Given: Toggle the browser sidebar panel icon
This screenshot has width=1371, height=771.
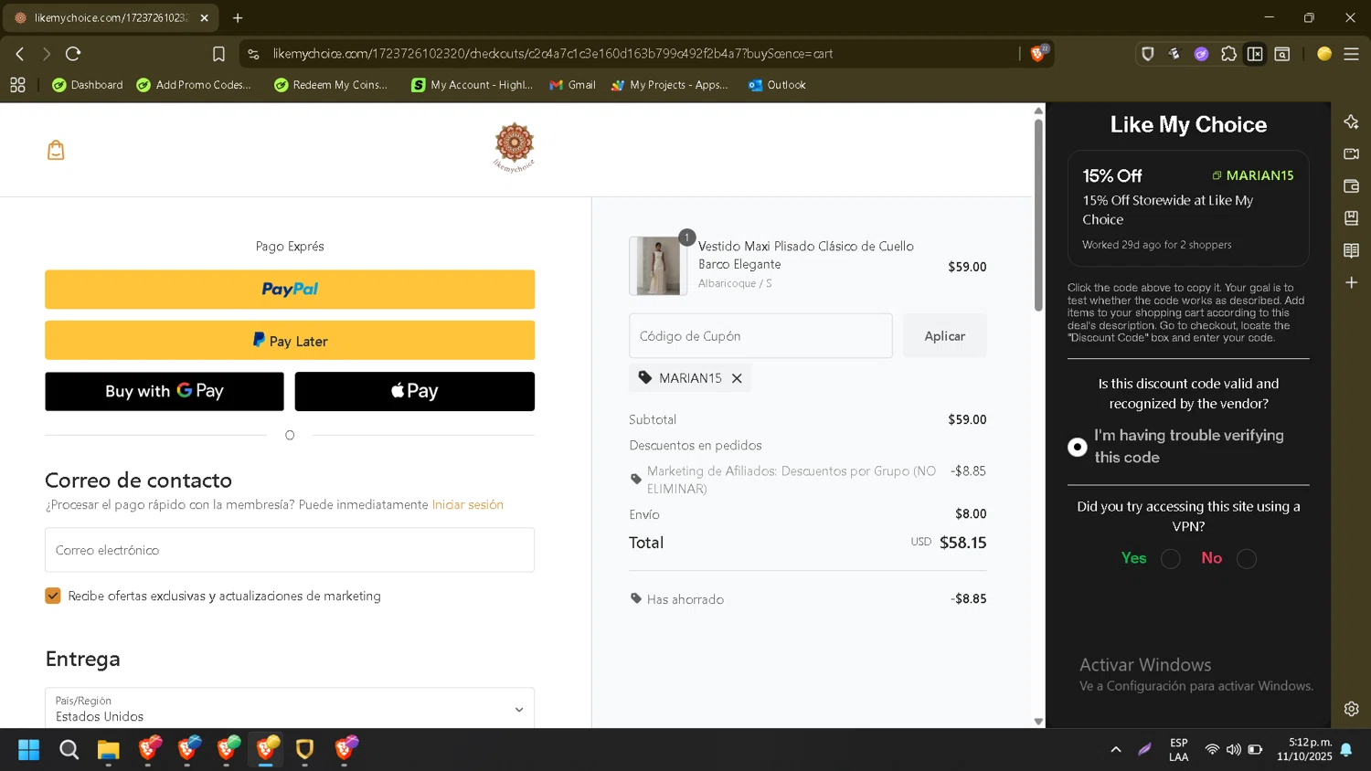Looking at the screenshot, I should click(x=1255, y=54).
